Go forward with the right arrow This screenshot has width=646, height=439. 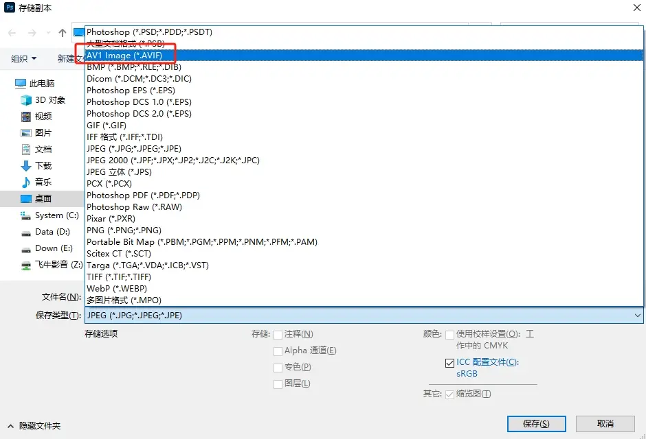(32, 33)
